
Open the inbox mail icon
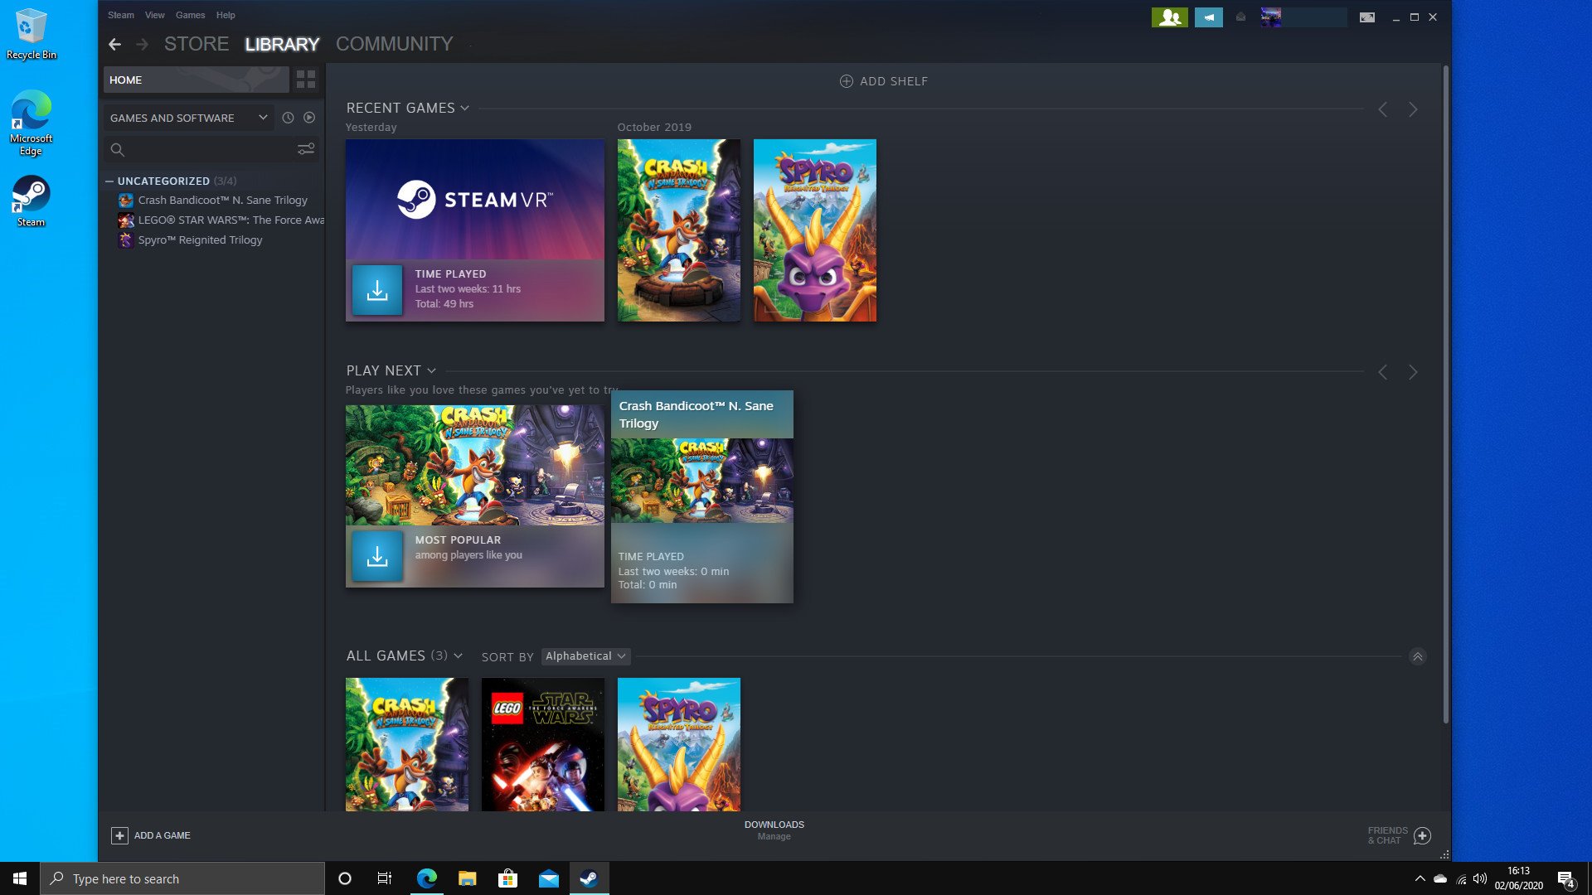click(1240, 17)
